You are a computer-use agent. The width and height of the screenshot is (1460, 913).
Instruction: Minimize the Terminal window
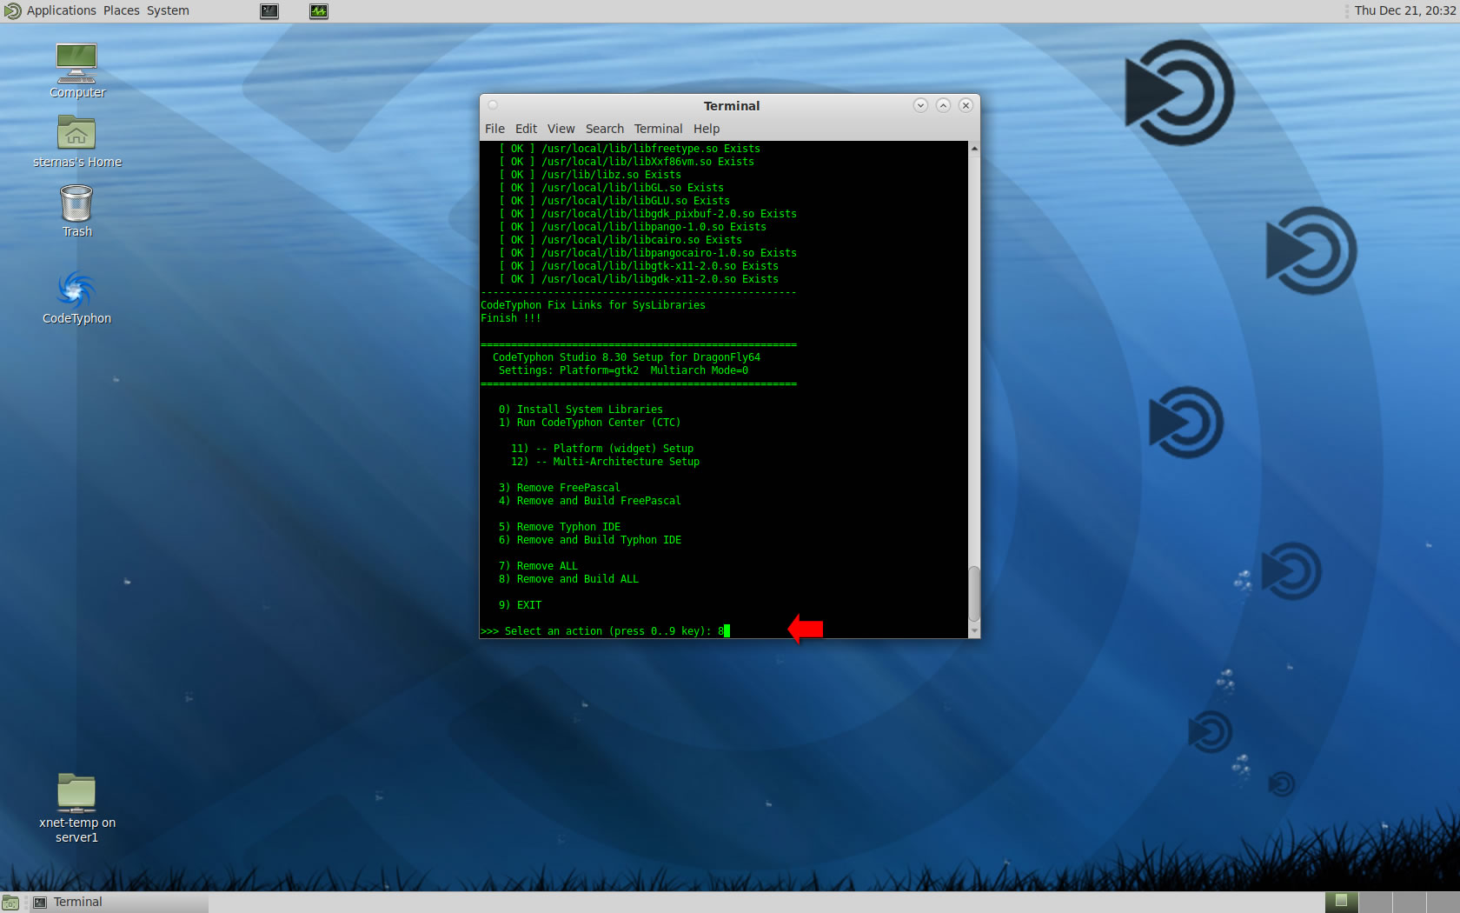(x=920, y=105)
